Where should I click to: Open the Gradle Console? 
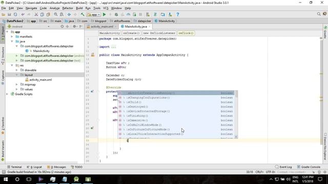[x=309, y=167]
